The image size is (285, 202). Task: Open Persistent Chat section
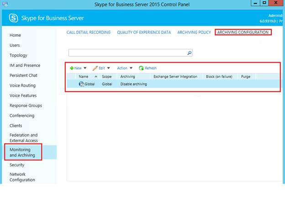pyautogui.click(x=23, y=75)
